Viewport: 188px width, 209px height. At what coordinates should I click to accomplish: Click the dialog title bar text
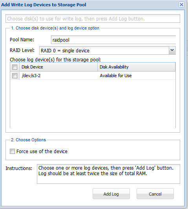44,5
